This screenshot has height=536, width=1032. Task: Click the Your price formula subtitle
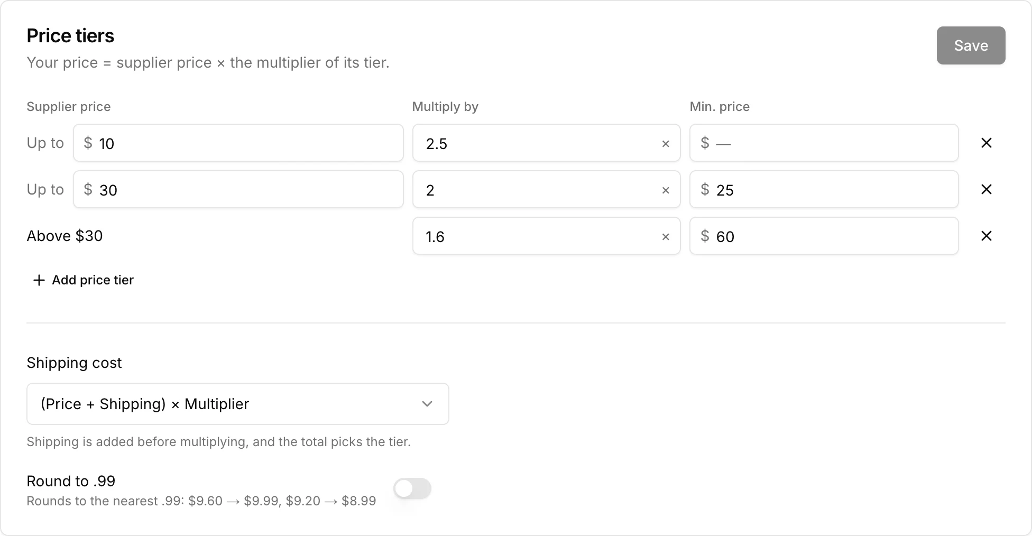tap(208, 63)
